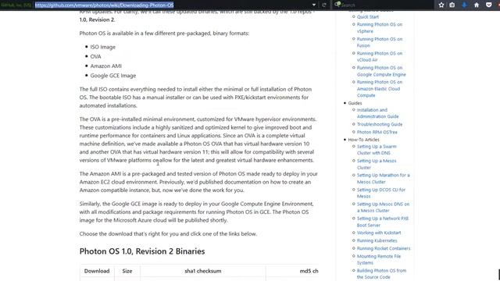500x281 pixels.
Task: Click the 'Amazon AMI' bullet item
Action: tap(106, 66)
